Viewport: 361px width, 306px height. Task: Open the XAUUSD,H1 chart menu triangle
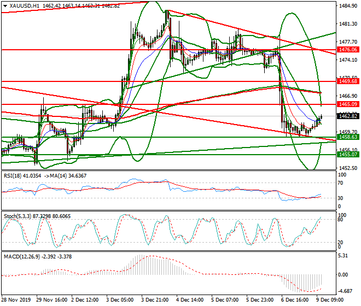click(5, 6)
